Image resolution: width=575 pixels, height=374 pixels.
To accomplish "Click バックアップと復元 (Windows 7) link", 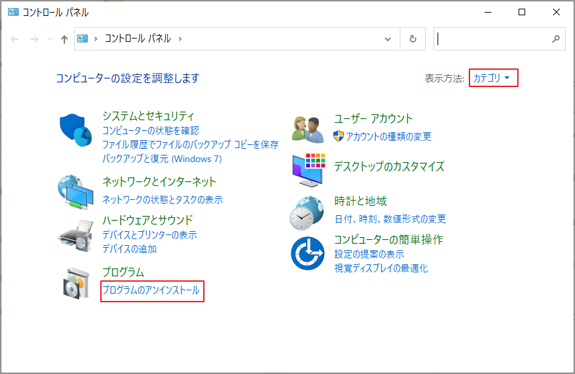I will [x=162, y=159].
